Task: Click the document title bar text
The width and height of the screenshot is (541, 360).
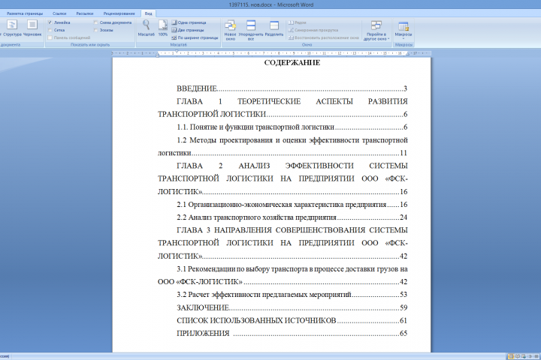Action: (x=270, y=4)
